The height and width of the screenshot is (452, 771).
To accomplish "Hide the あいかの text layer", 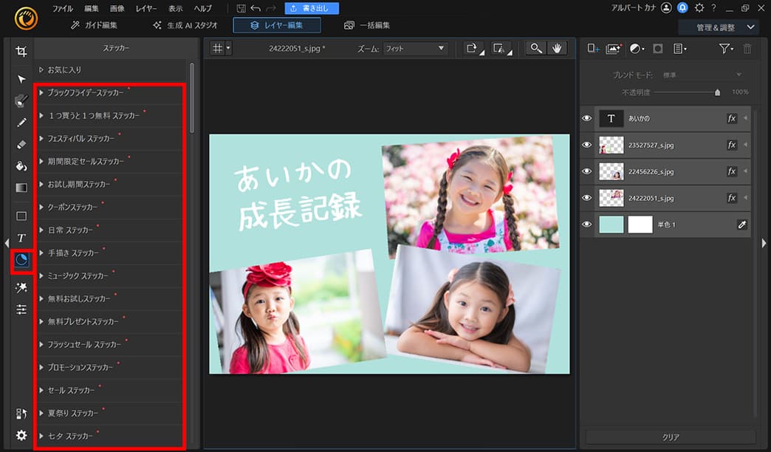I will pos(587,119).
